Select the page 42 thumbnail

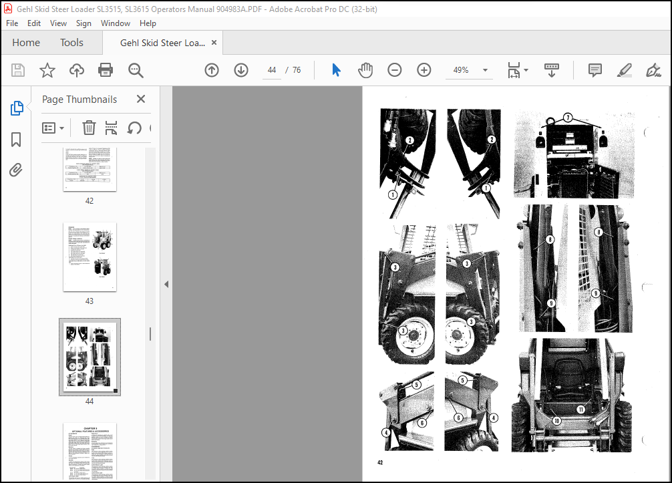pyautogui.click(x=90, y=169)
